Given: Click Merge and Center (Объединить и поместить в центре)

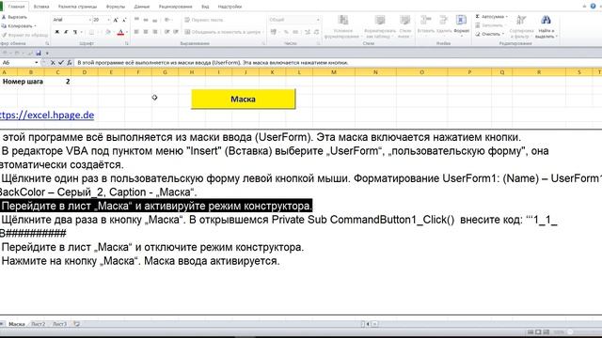Looking at the screenshot, I should click(223, 32).
